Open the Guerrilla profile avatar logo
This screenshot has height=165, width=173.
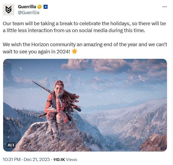[x=8, y=10]
